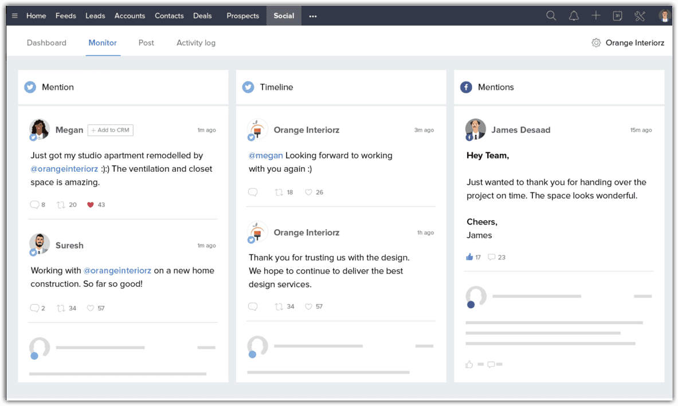Like Suresh's tweet with the heart icon
This screenshot has height=406, width=678.
tap(91, 308)
